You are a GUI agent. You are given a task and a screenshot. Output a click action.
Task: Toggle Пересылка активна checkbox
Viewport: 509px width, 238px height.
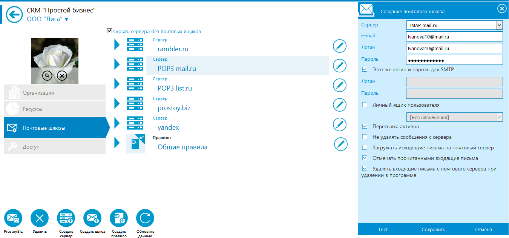coord(365,126)
